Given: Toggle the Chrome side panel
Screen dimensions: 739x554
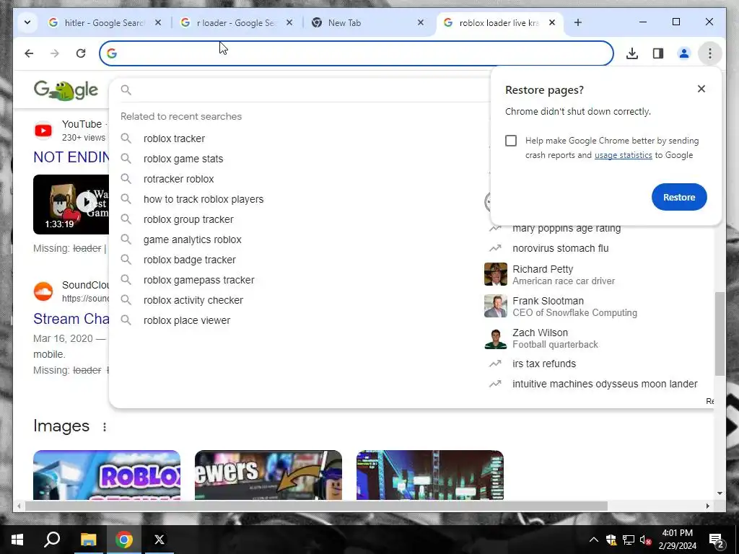Looking at the screenshot, I should click(x=658, y=53).
